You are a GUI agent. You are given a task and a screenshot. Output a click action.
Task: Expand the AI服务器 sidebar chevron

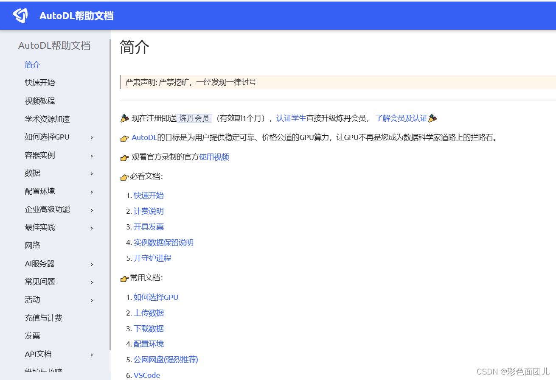(92, 264)
